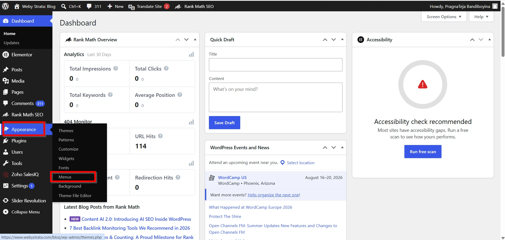Click the Average Position help question icon

tap(180, 95)
